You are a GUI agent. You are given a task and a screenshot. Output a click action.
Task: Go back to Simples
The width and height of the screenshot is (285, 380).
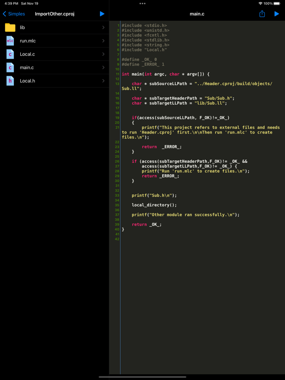point(14,14)
